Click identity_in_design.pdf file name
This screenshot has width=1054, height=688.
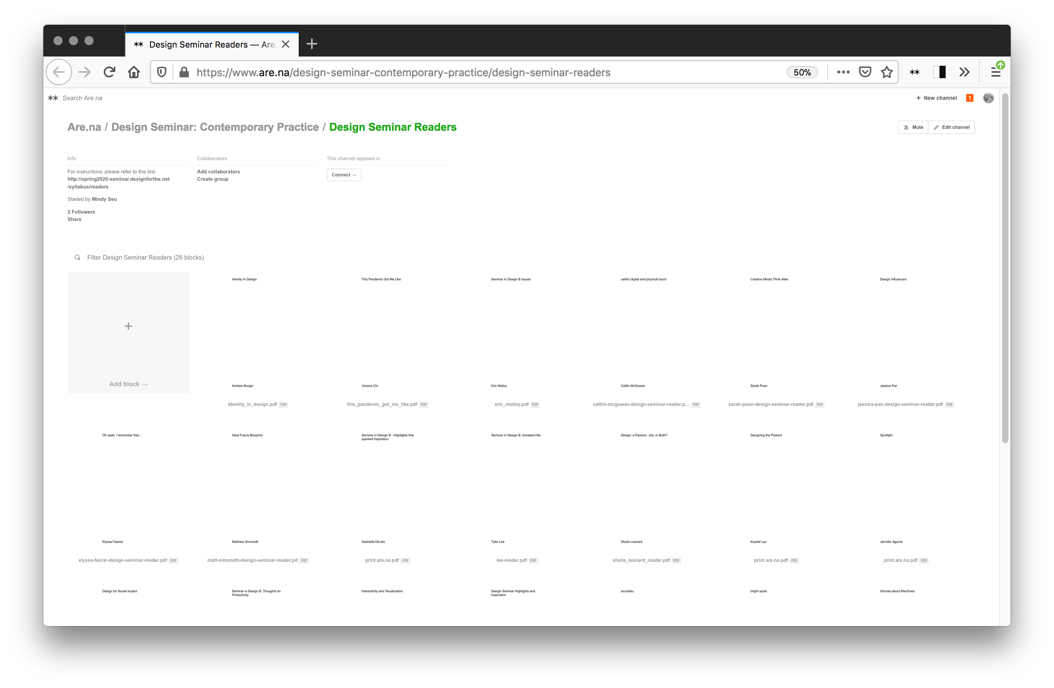point(252,404)
